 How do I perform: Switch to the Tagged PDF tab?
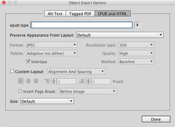(80, 14)
